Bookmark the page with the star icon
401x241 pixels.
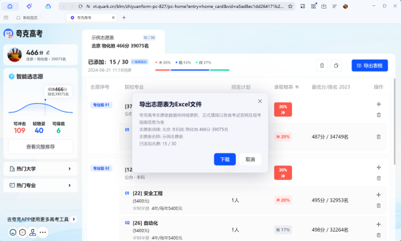pyautogui.click(x=290, y=6)
